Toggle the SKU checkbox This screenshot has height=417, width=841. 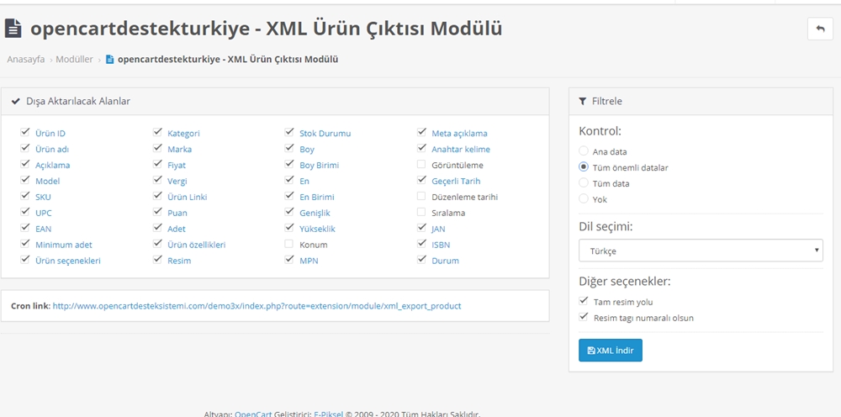[24, 196]
